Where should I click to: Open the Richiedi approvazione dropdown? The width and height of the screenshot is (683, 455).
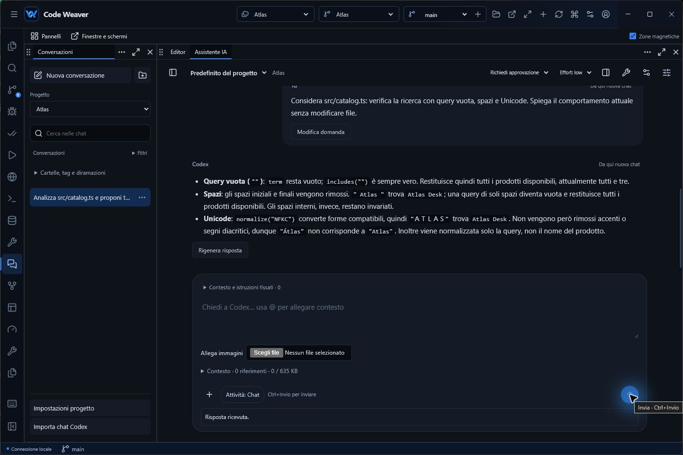519,72
